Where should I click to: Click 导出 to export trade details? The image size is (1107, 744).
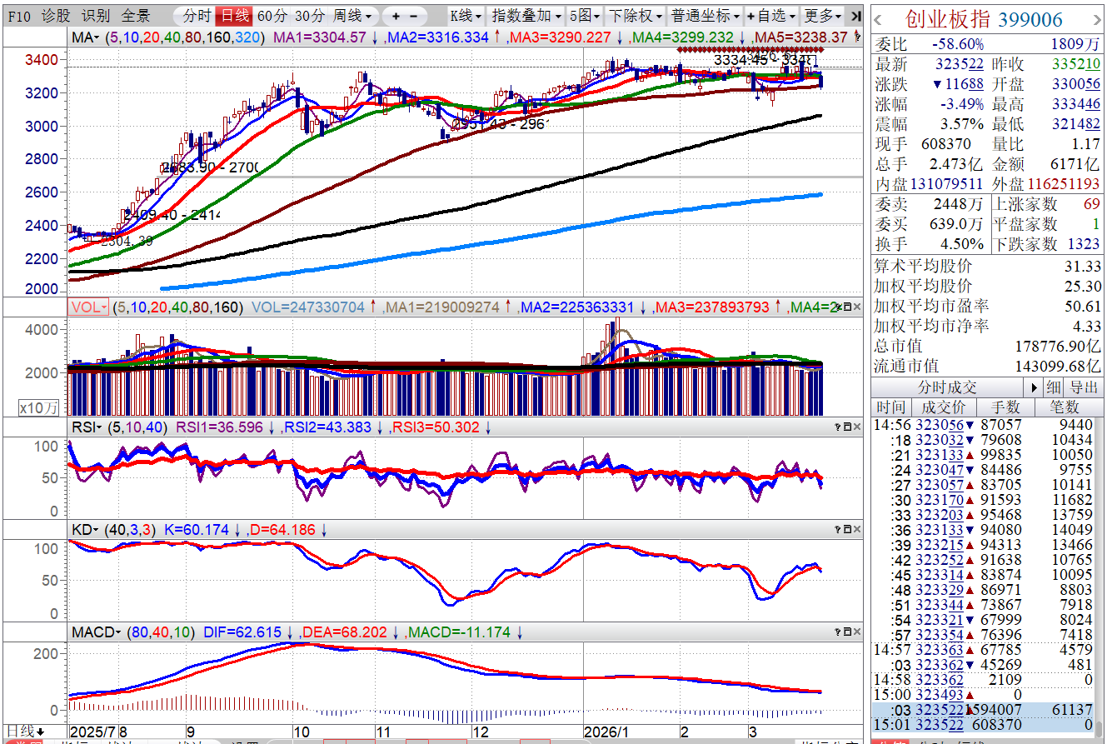pyautogui.click(x=1084, y=387)
